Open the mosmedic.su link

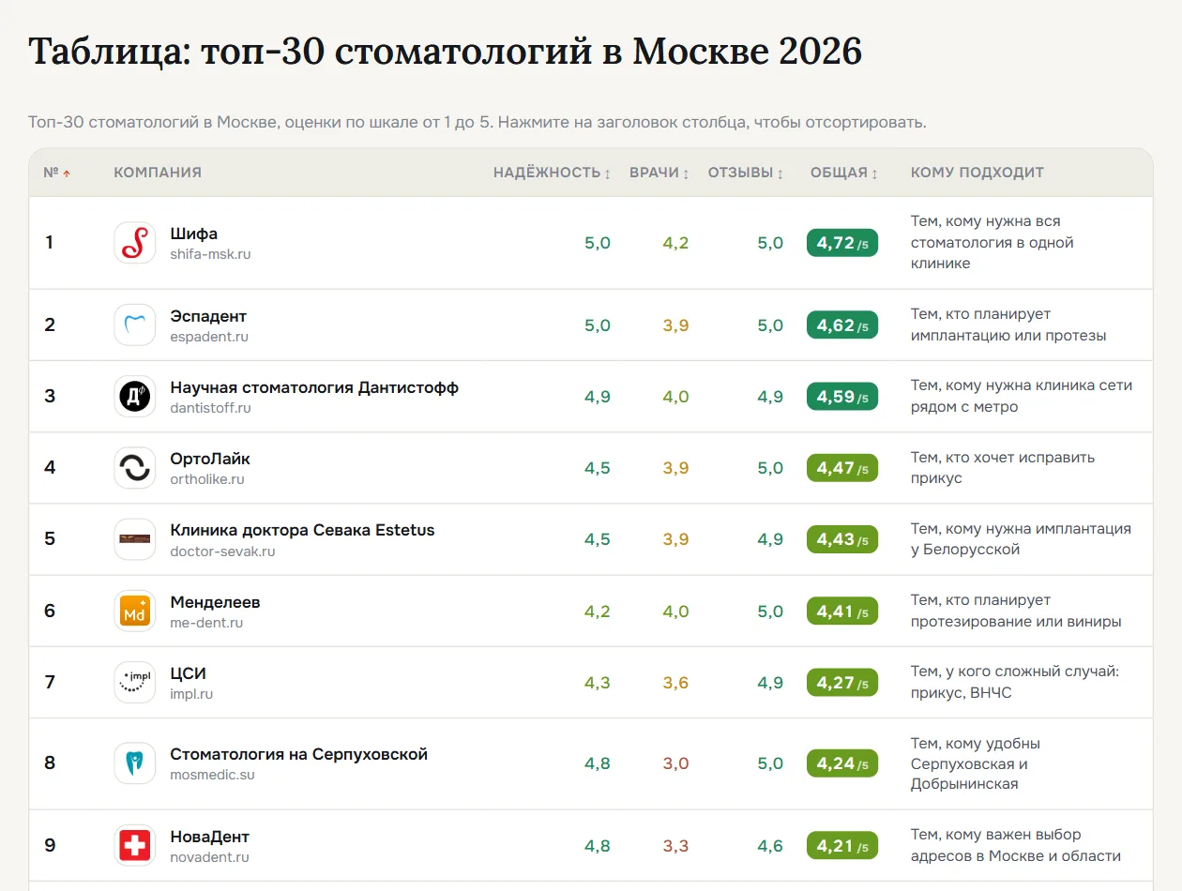click(x=212, y=775)
